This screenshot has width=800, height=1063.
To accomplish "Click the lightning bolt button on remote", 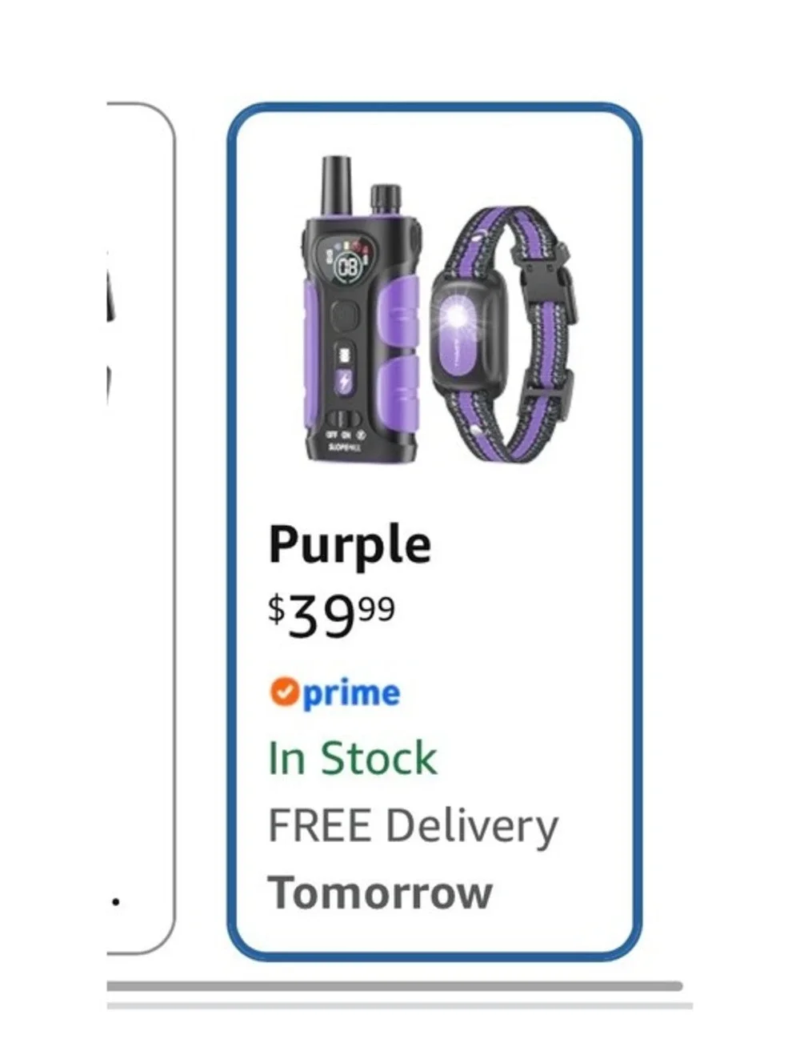I will pyautogui.click(x=345, y=382).
